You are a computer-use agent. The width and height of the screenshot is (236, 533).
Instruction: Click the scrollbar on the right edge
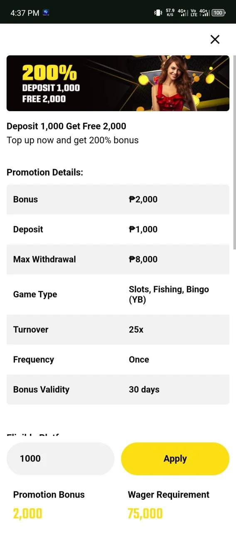(234, 152)
